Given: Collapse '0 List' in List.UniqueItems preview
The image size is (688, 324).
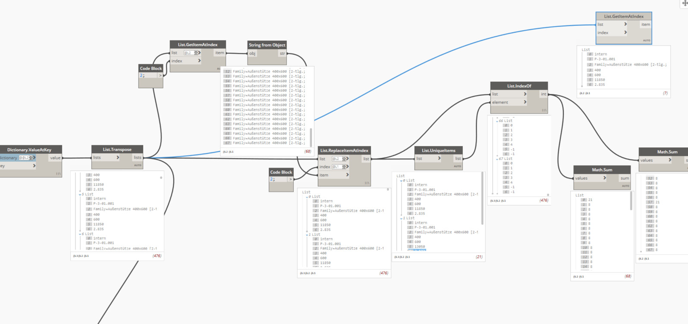Looking at the screenshot, I should (401, 181).
